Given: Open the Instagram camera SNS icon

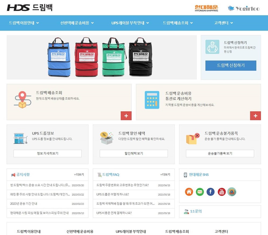Looking at the screenshot, I should pos(232,192).
